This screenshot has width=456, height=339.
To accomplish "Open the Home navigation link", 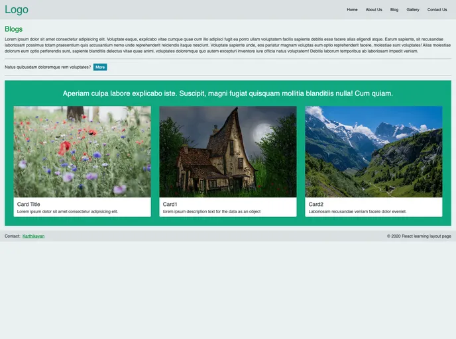I will (352, 10).
